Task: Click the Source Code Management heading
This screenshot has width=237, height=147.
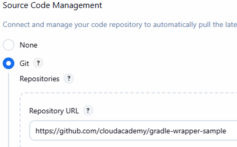Action: point(52,6)
